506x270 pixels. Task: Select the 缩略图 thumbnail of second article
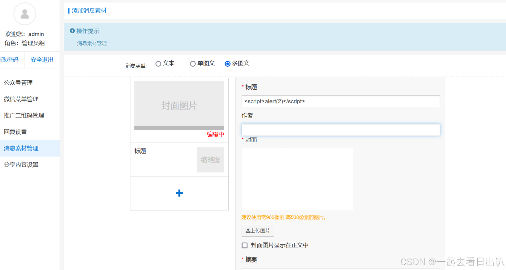pyautogui.click(x=211, y=160)
